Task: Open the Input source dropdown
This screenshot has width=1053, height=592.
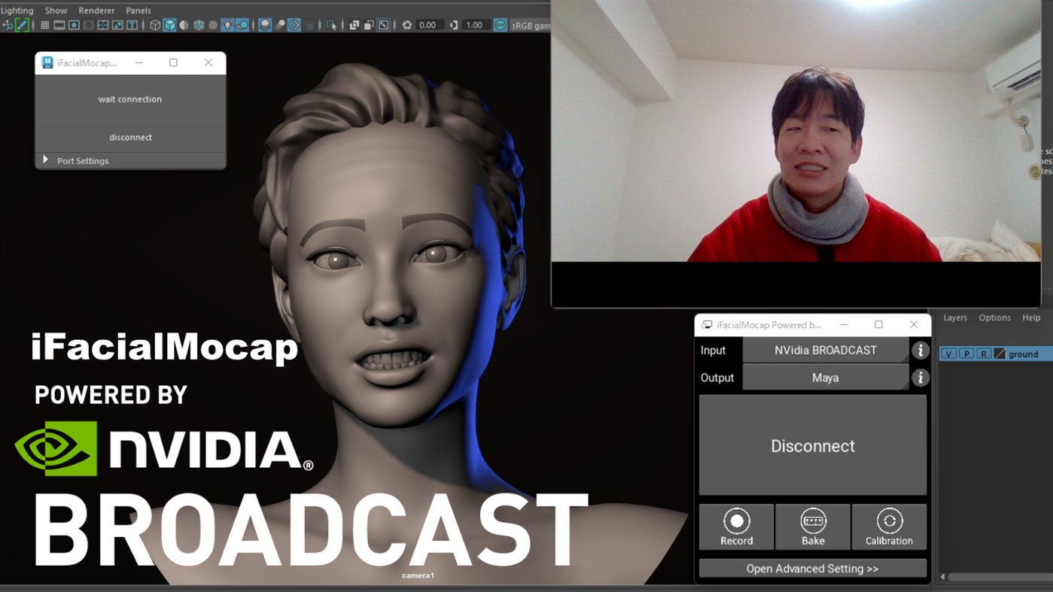Action: coord(826,350)
